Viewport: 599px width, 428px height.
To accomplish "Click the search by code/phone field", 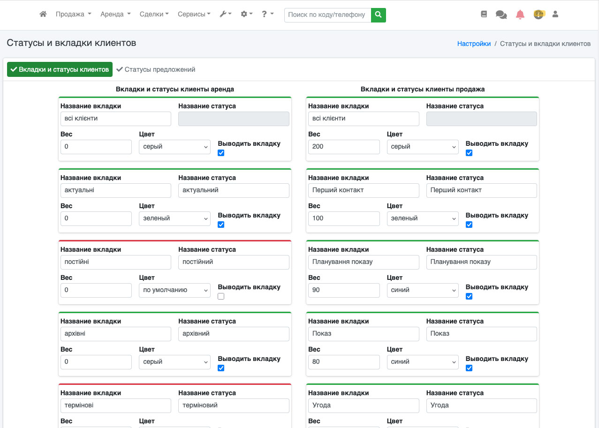I will [327, 15].
